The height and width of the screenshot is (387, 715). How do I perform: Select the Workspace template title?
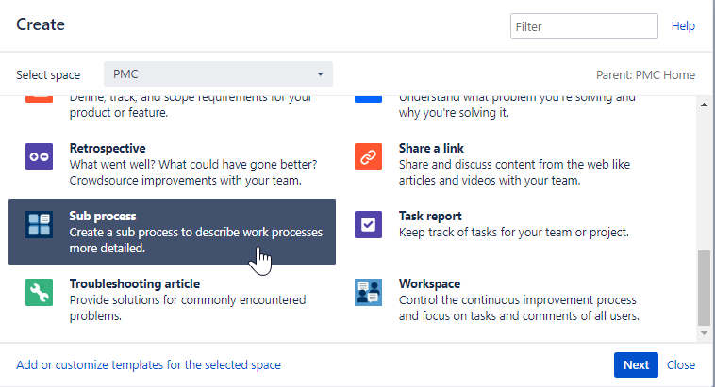pos(429,284)
